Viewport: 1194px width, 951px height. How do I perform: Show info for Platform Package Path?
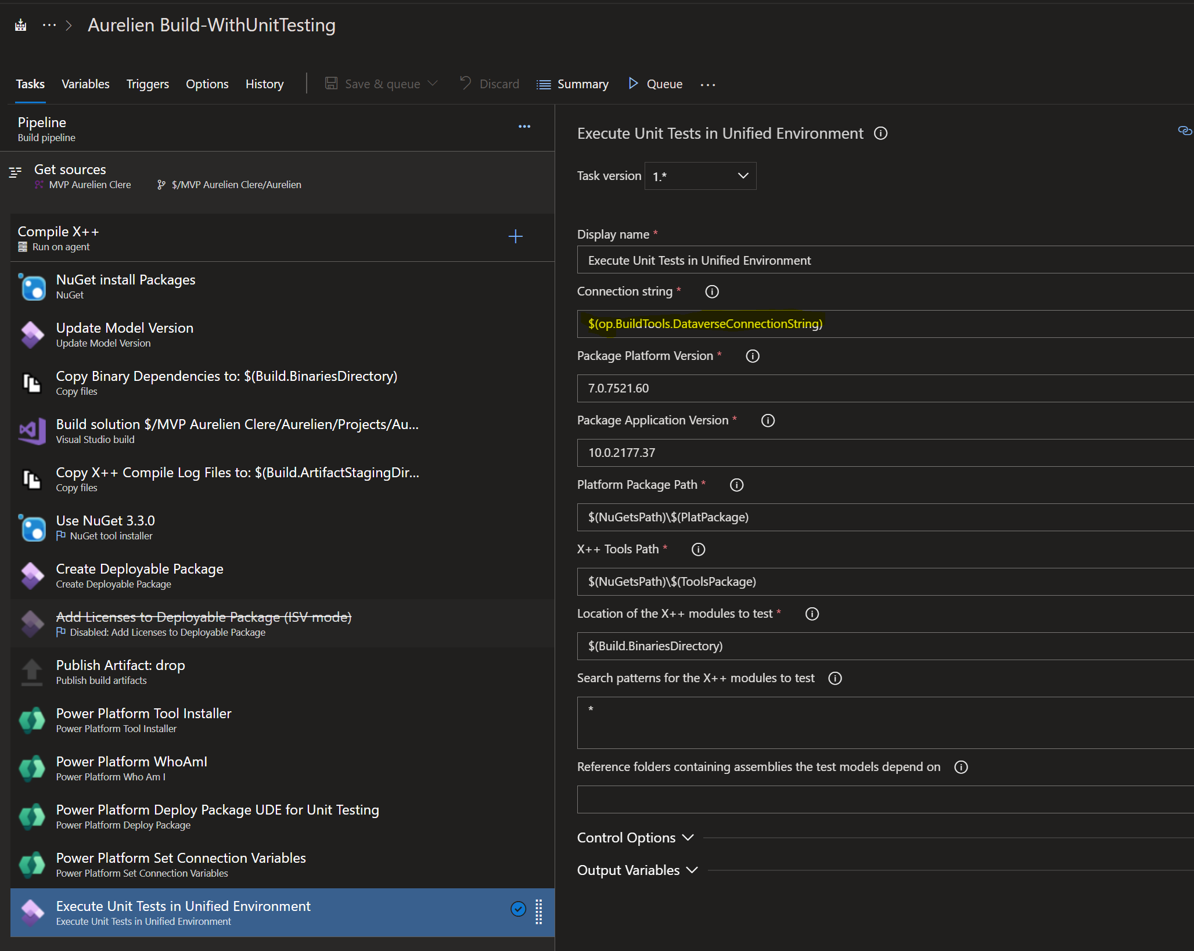(737, 485)
